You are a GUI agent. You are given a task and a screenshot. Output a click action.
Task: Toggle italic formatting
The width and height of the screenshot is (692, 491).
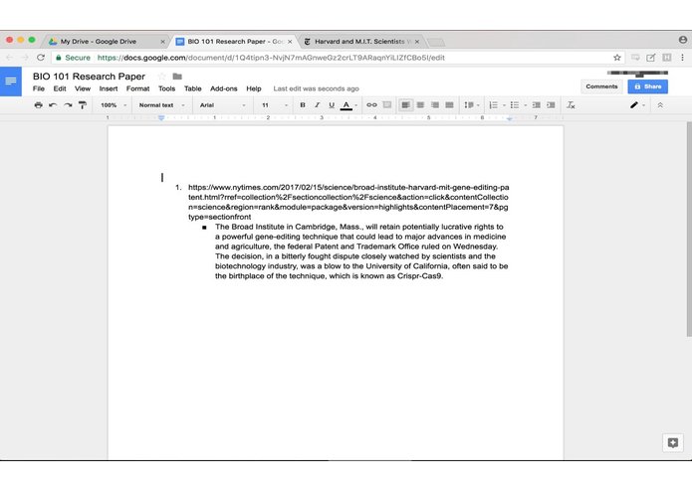(x=317, y=105)
